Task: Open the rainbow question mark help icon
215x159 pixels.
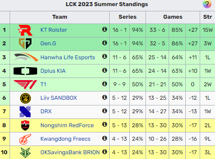Action: coord(207,4)
